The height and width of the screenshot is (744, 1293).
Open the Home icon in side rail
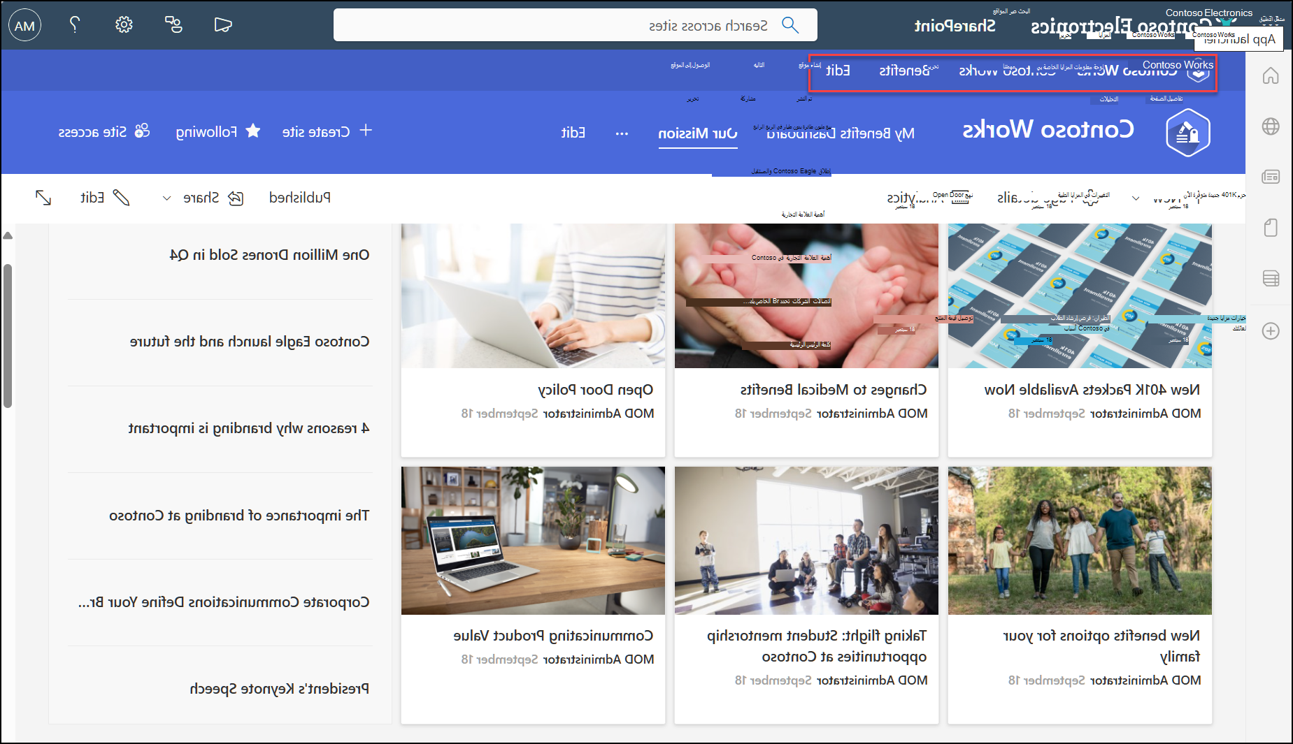click(x=1271, y=75)
